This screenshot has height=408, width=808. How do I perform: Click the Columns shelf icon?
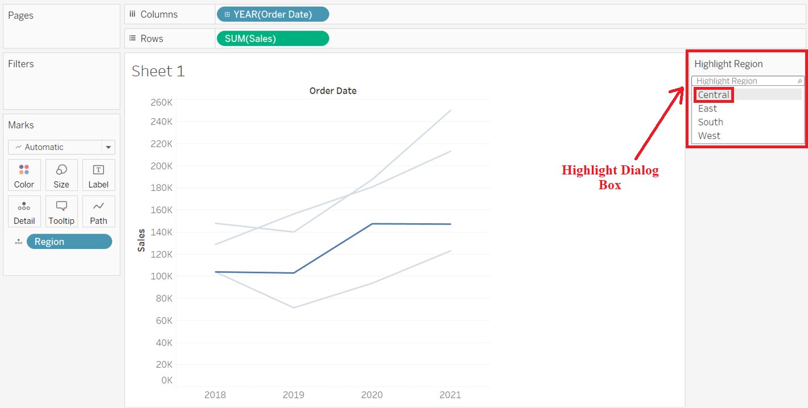coord(133,14)
